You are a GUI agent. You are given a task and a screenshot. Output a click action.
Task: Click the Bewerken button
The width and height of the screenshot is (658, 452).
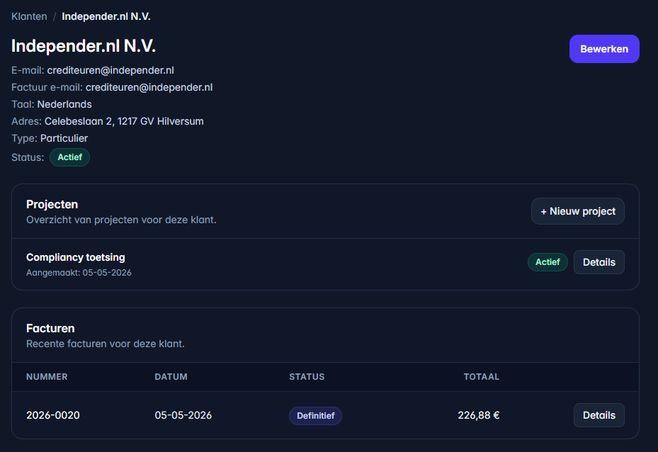604,49
